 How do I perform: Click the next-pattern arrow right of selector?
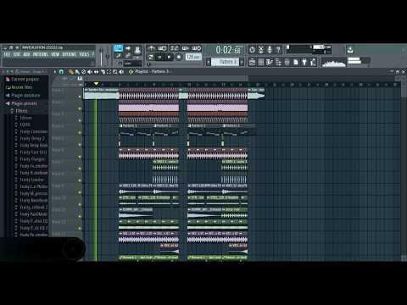(243, 62)
